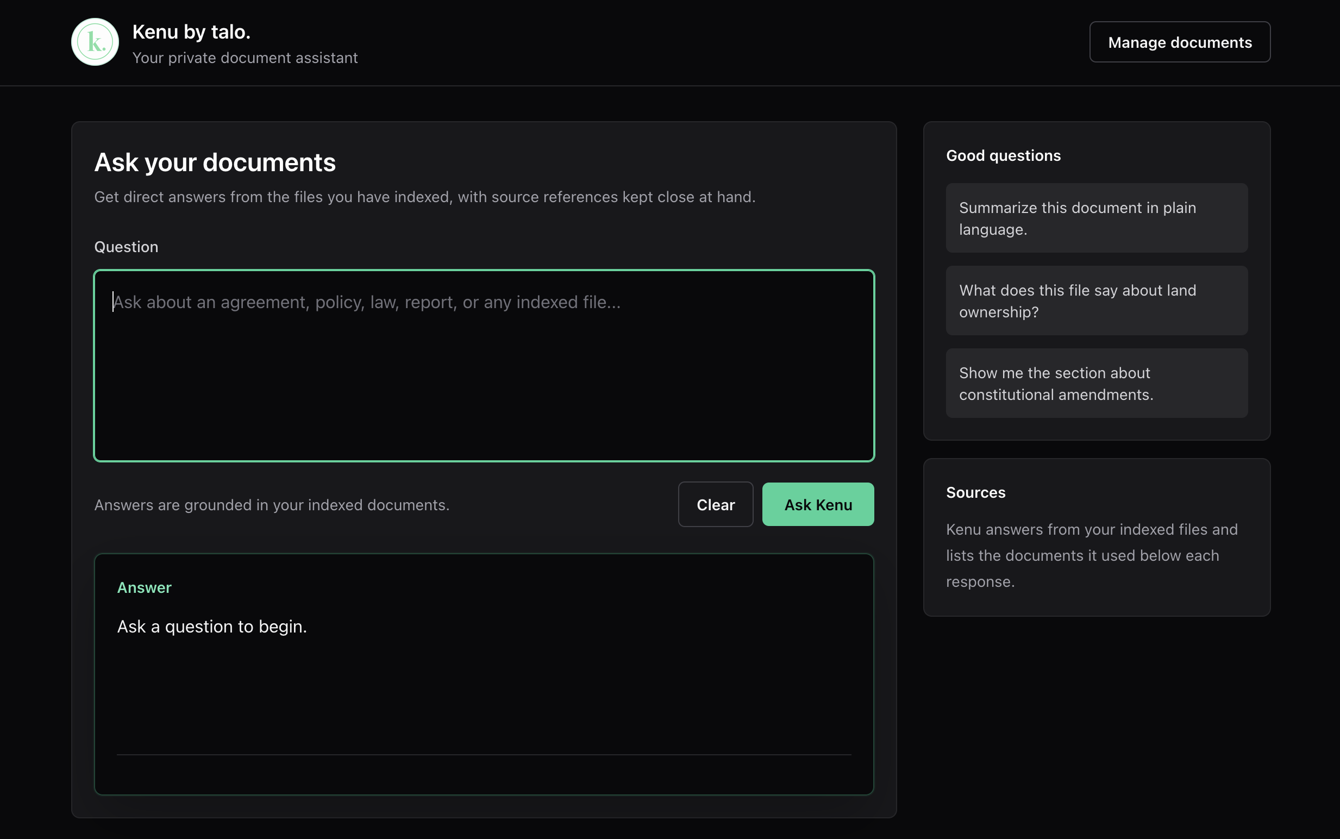The image size is (1340, 839).
Task: Open Manage documents
Action: tap(1180, 42)
